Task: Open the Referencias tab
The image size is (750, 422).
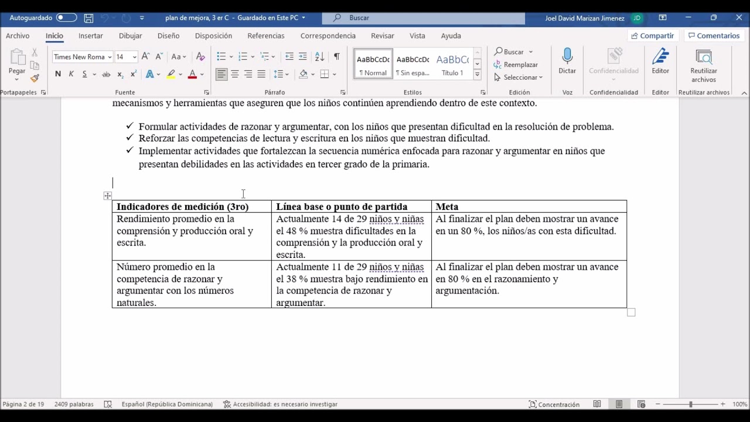Action: [265, 36]
